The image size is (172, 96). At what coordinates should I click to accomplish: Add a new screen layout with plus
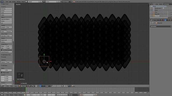click(40, 2)
